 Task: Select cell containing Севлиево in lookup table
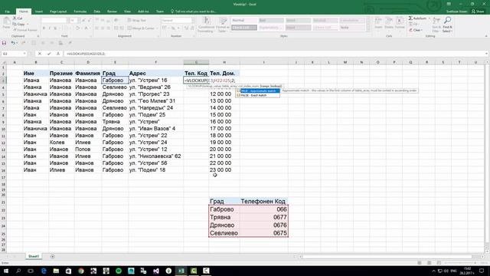click(224, 233)
